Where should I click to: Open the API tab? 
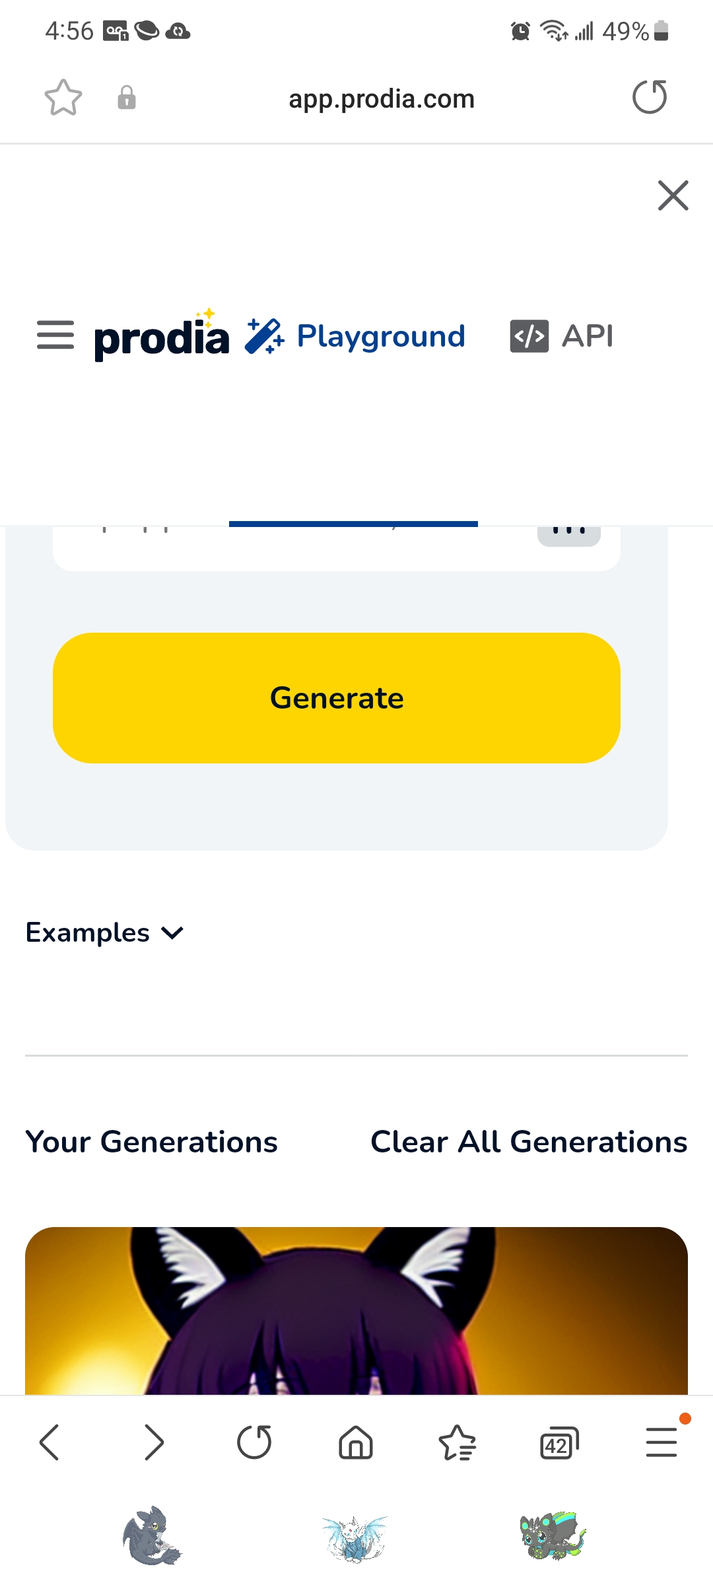click(x=562, y=336)
